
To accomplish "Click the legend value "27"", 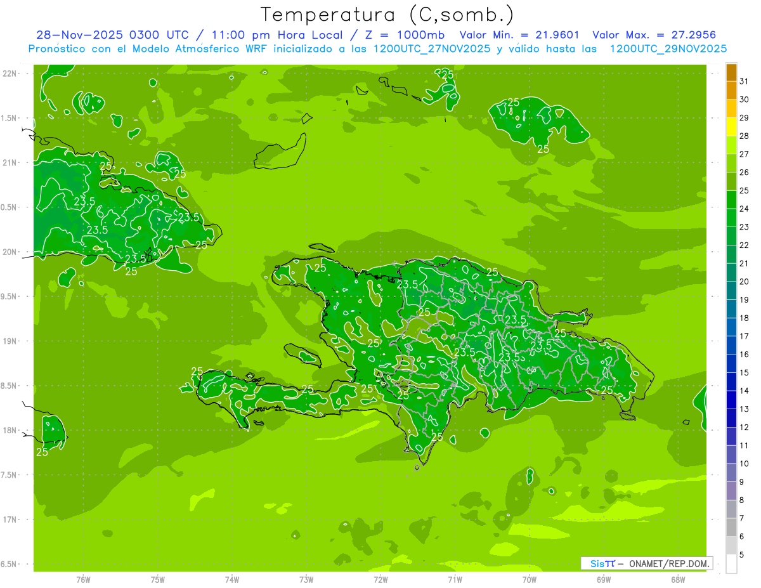I will pyautogui.click(x=744, y=154).
